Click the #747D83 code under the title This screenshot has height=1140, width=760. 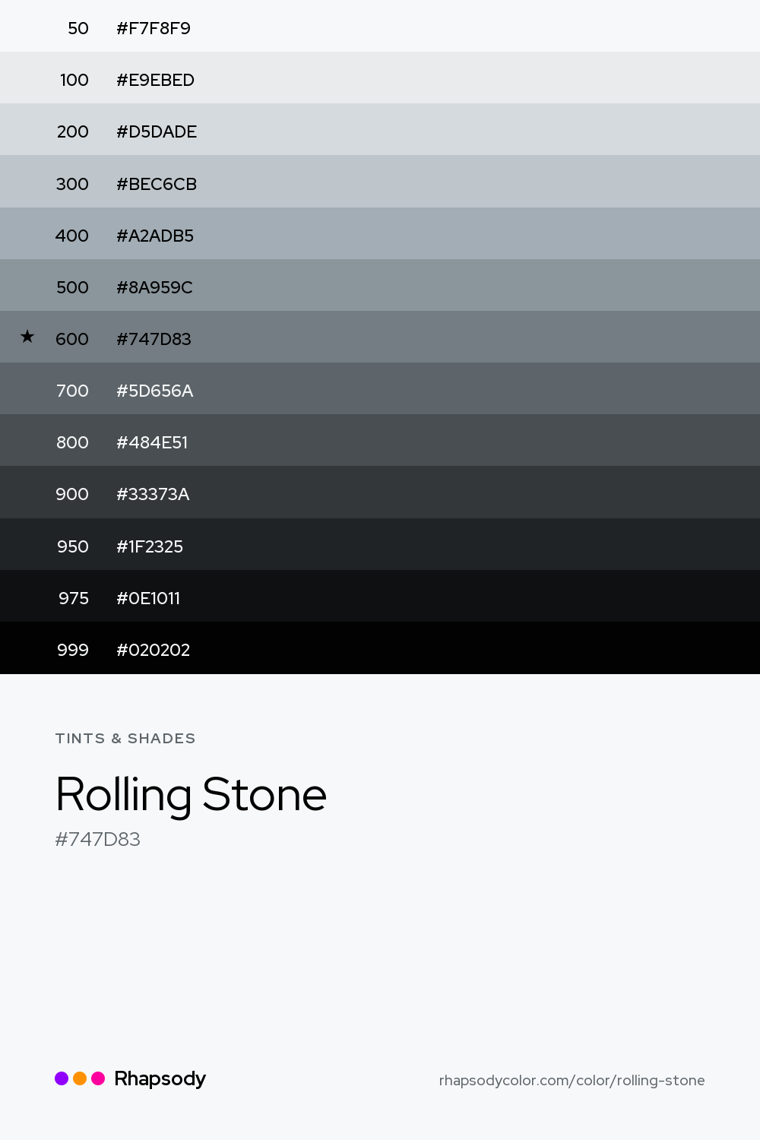pos(98,840)
